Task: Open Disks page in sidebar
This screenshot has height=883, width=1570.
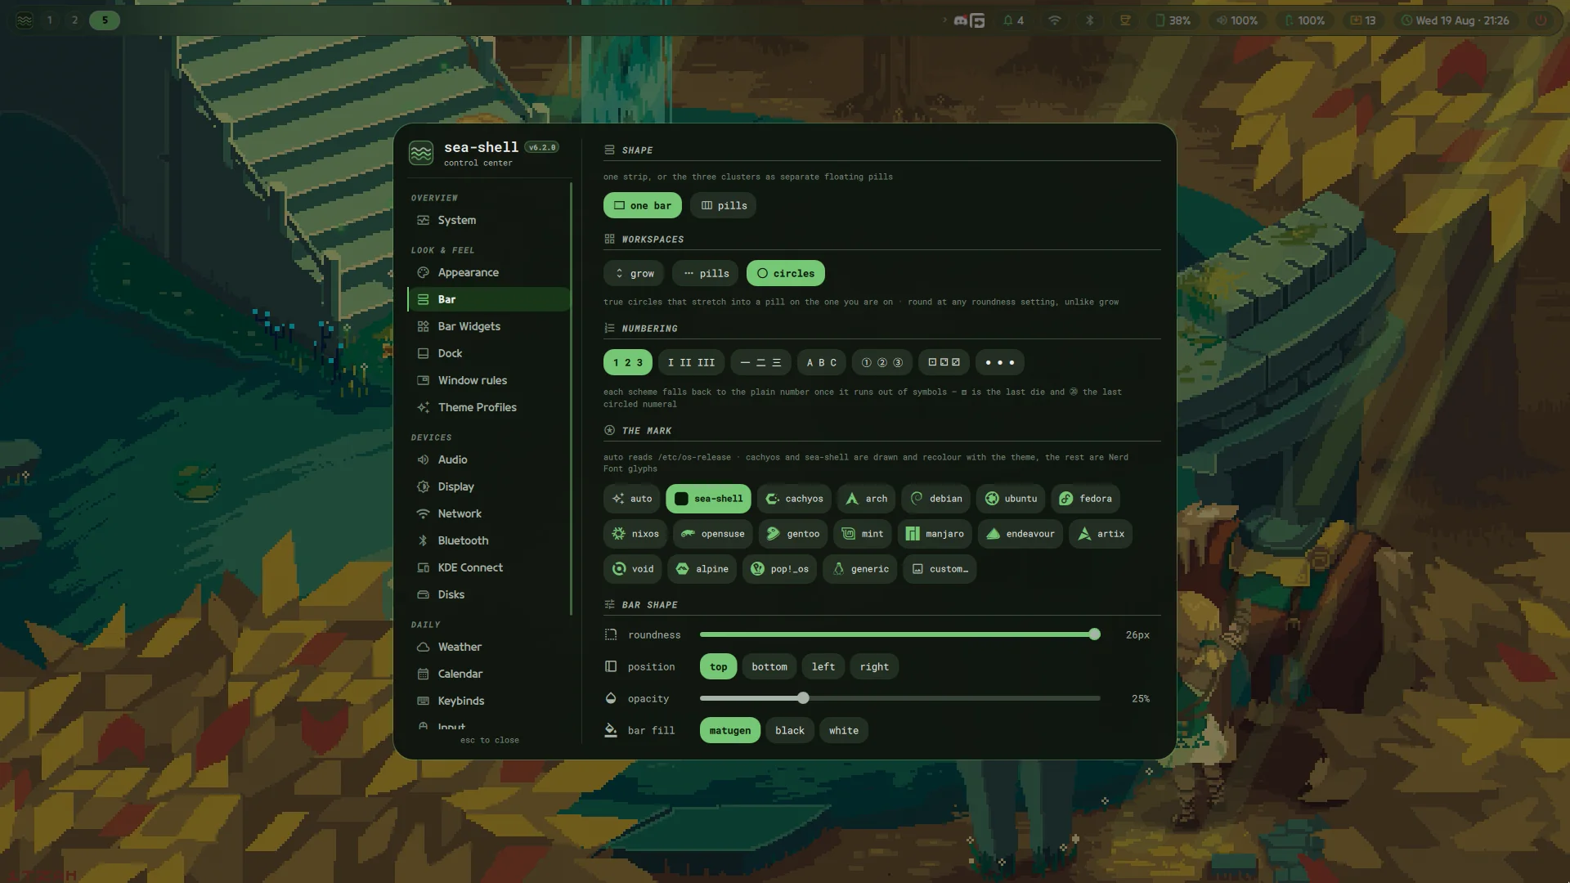Action: [x=488, y=594]
